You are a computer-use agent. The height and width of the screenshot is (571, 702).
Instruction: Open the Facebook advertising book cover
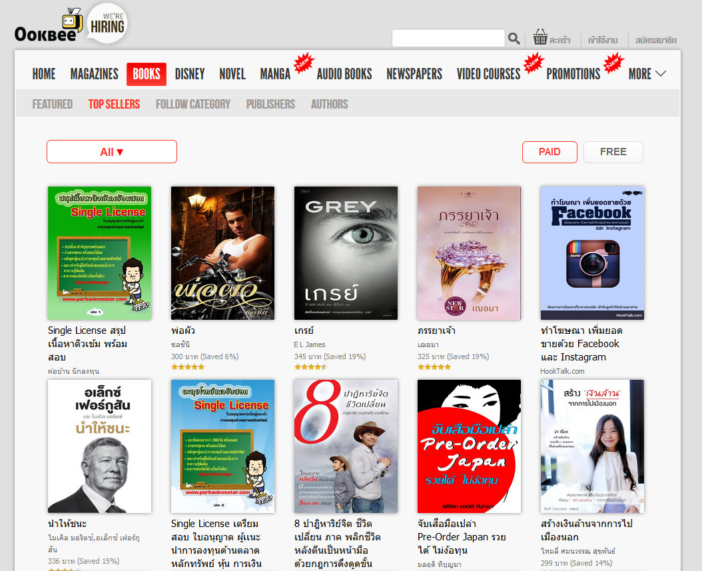pos(592,253)
